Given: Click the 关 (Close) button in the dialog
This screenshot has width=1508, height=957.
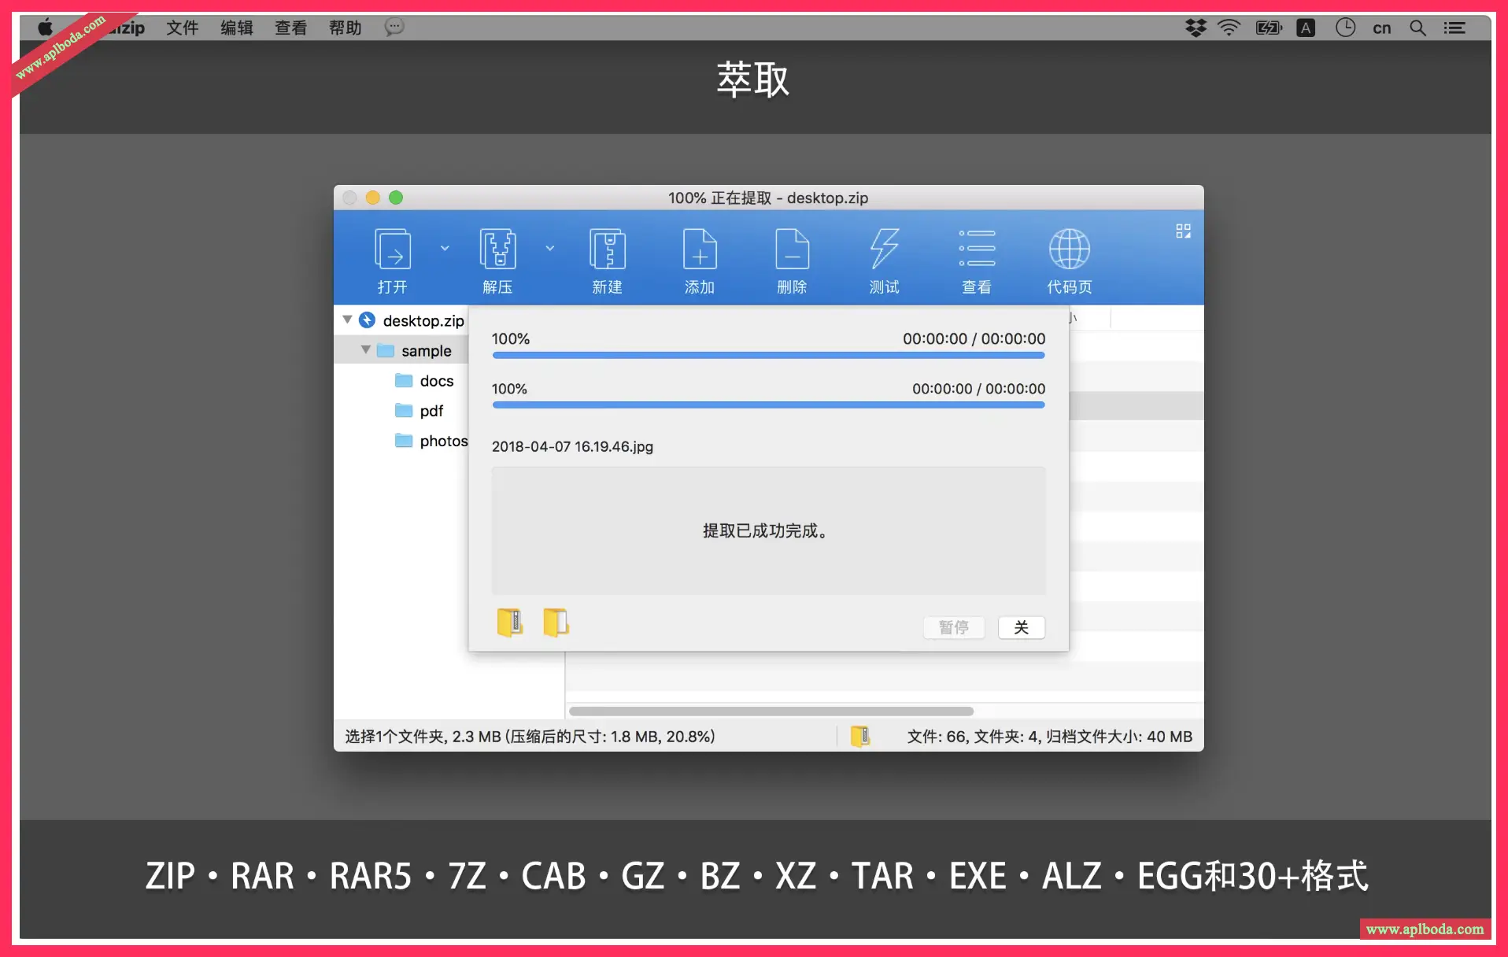Looking at the screenshot, I should (x=1021, y=627).
